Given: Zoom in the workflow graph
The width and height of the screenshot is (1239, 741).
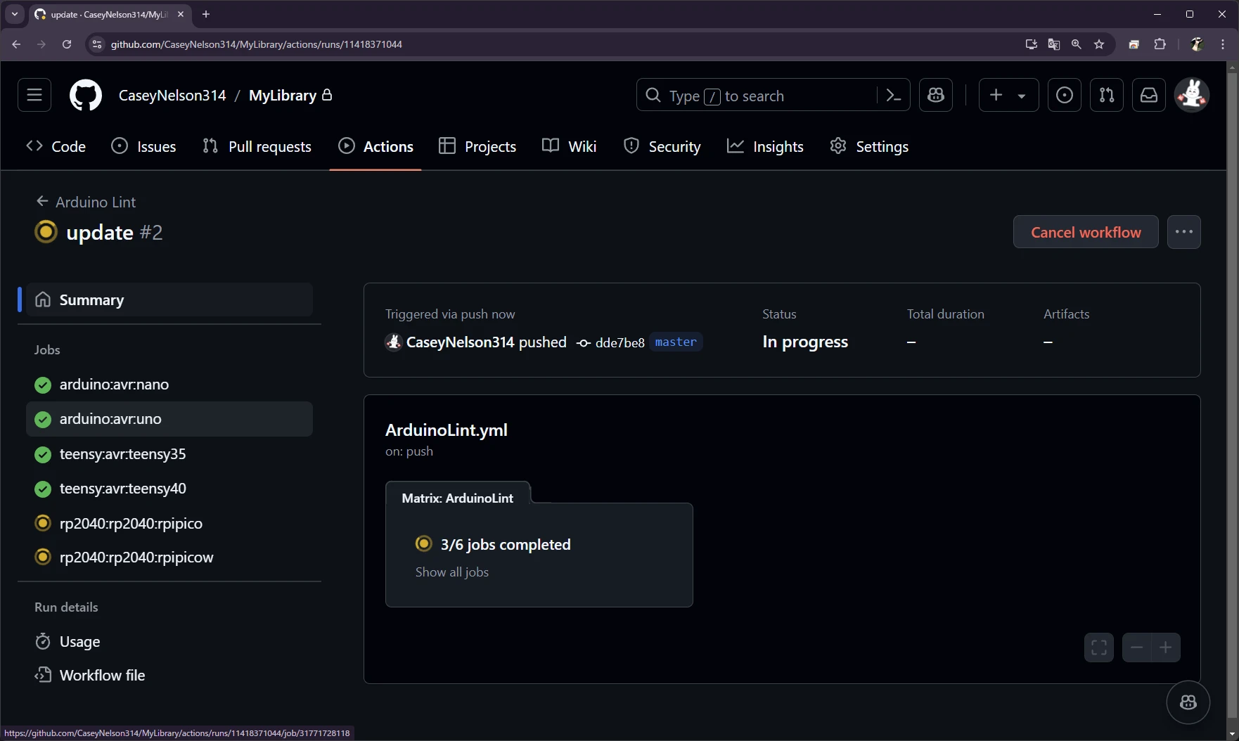Looking at the screenshot, I should point(1166,647).
